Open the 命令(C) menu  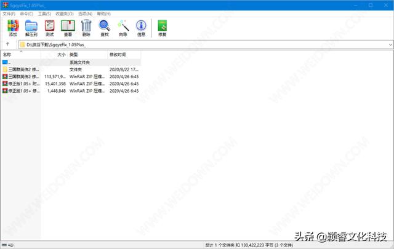point(26,14)
